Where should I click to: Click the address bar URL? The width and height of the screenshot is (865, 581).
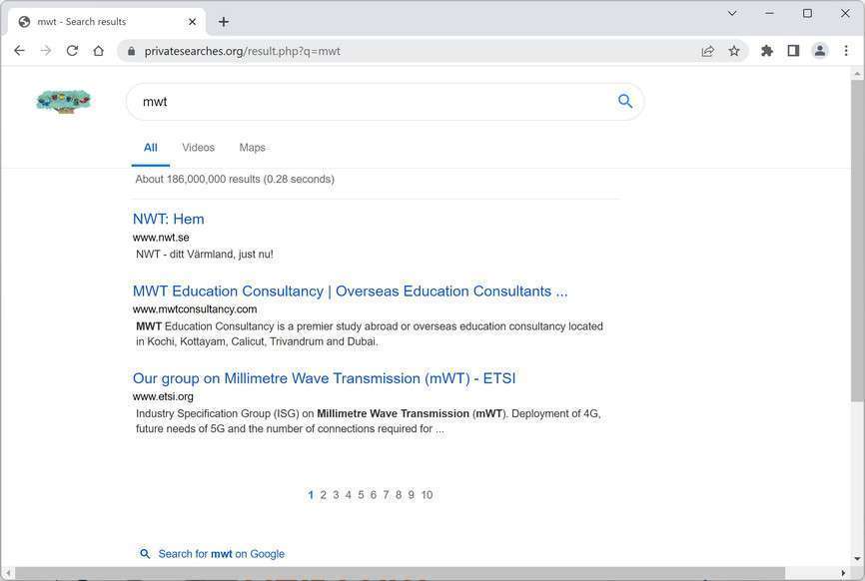point(242,51)
